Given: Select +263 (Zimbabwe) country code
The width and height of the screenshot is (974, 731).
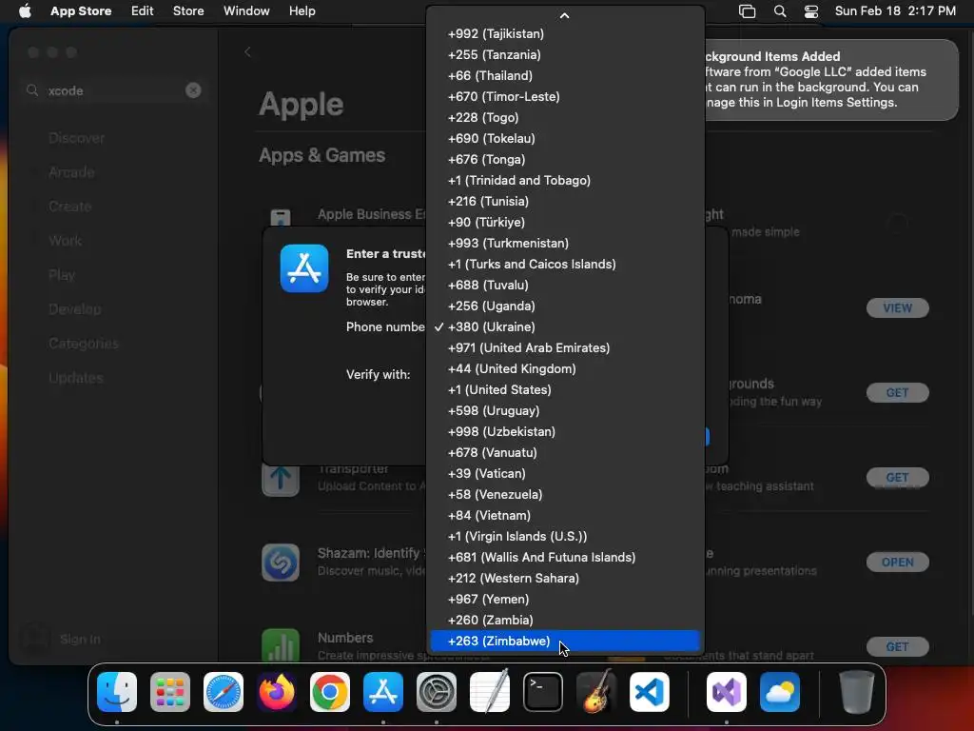Looking at the screenshot, I should click(x=565, y=641).
